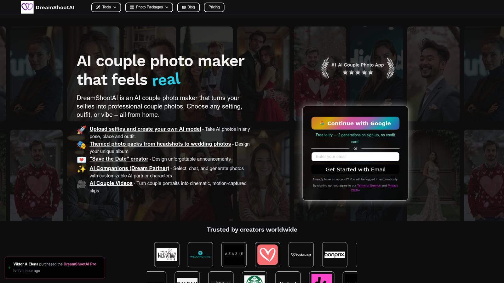The height and width of the screenshot is (283, 504).
Task: Click the magic wand icon in Tools
Action: 98,7
